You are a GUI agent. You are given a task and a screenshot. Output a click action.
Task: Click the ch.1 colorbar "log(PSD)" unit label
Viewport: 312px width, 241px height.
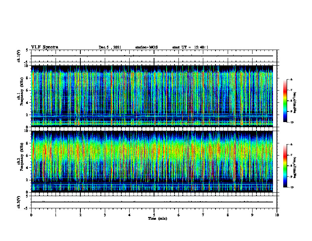pyautogui.click(x=295, y=103)
